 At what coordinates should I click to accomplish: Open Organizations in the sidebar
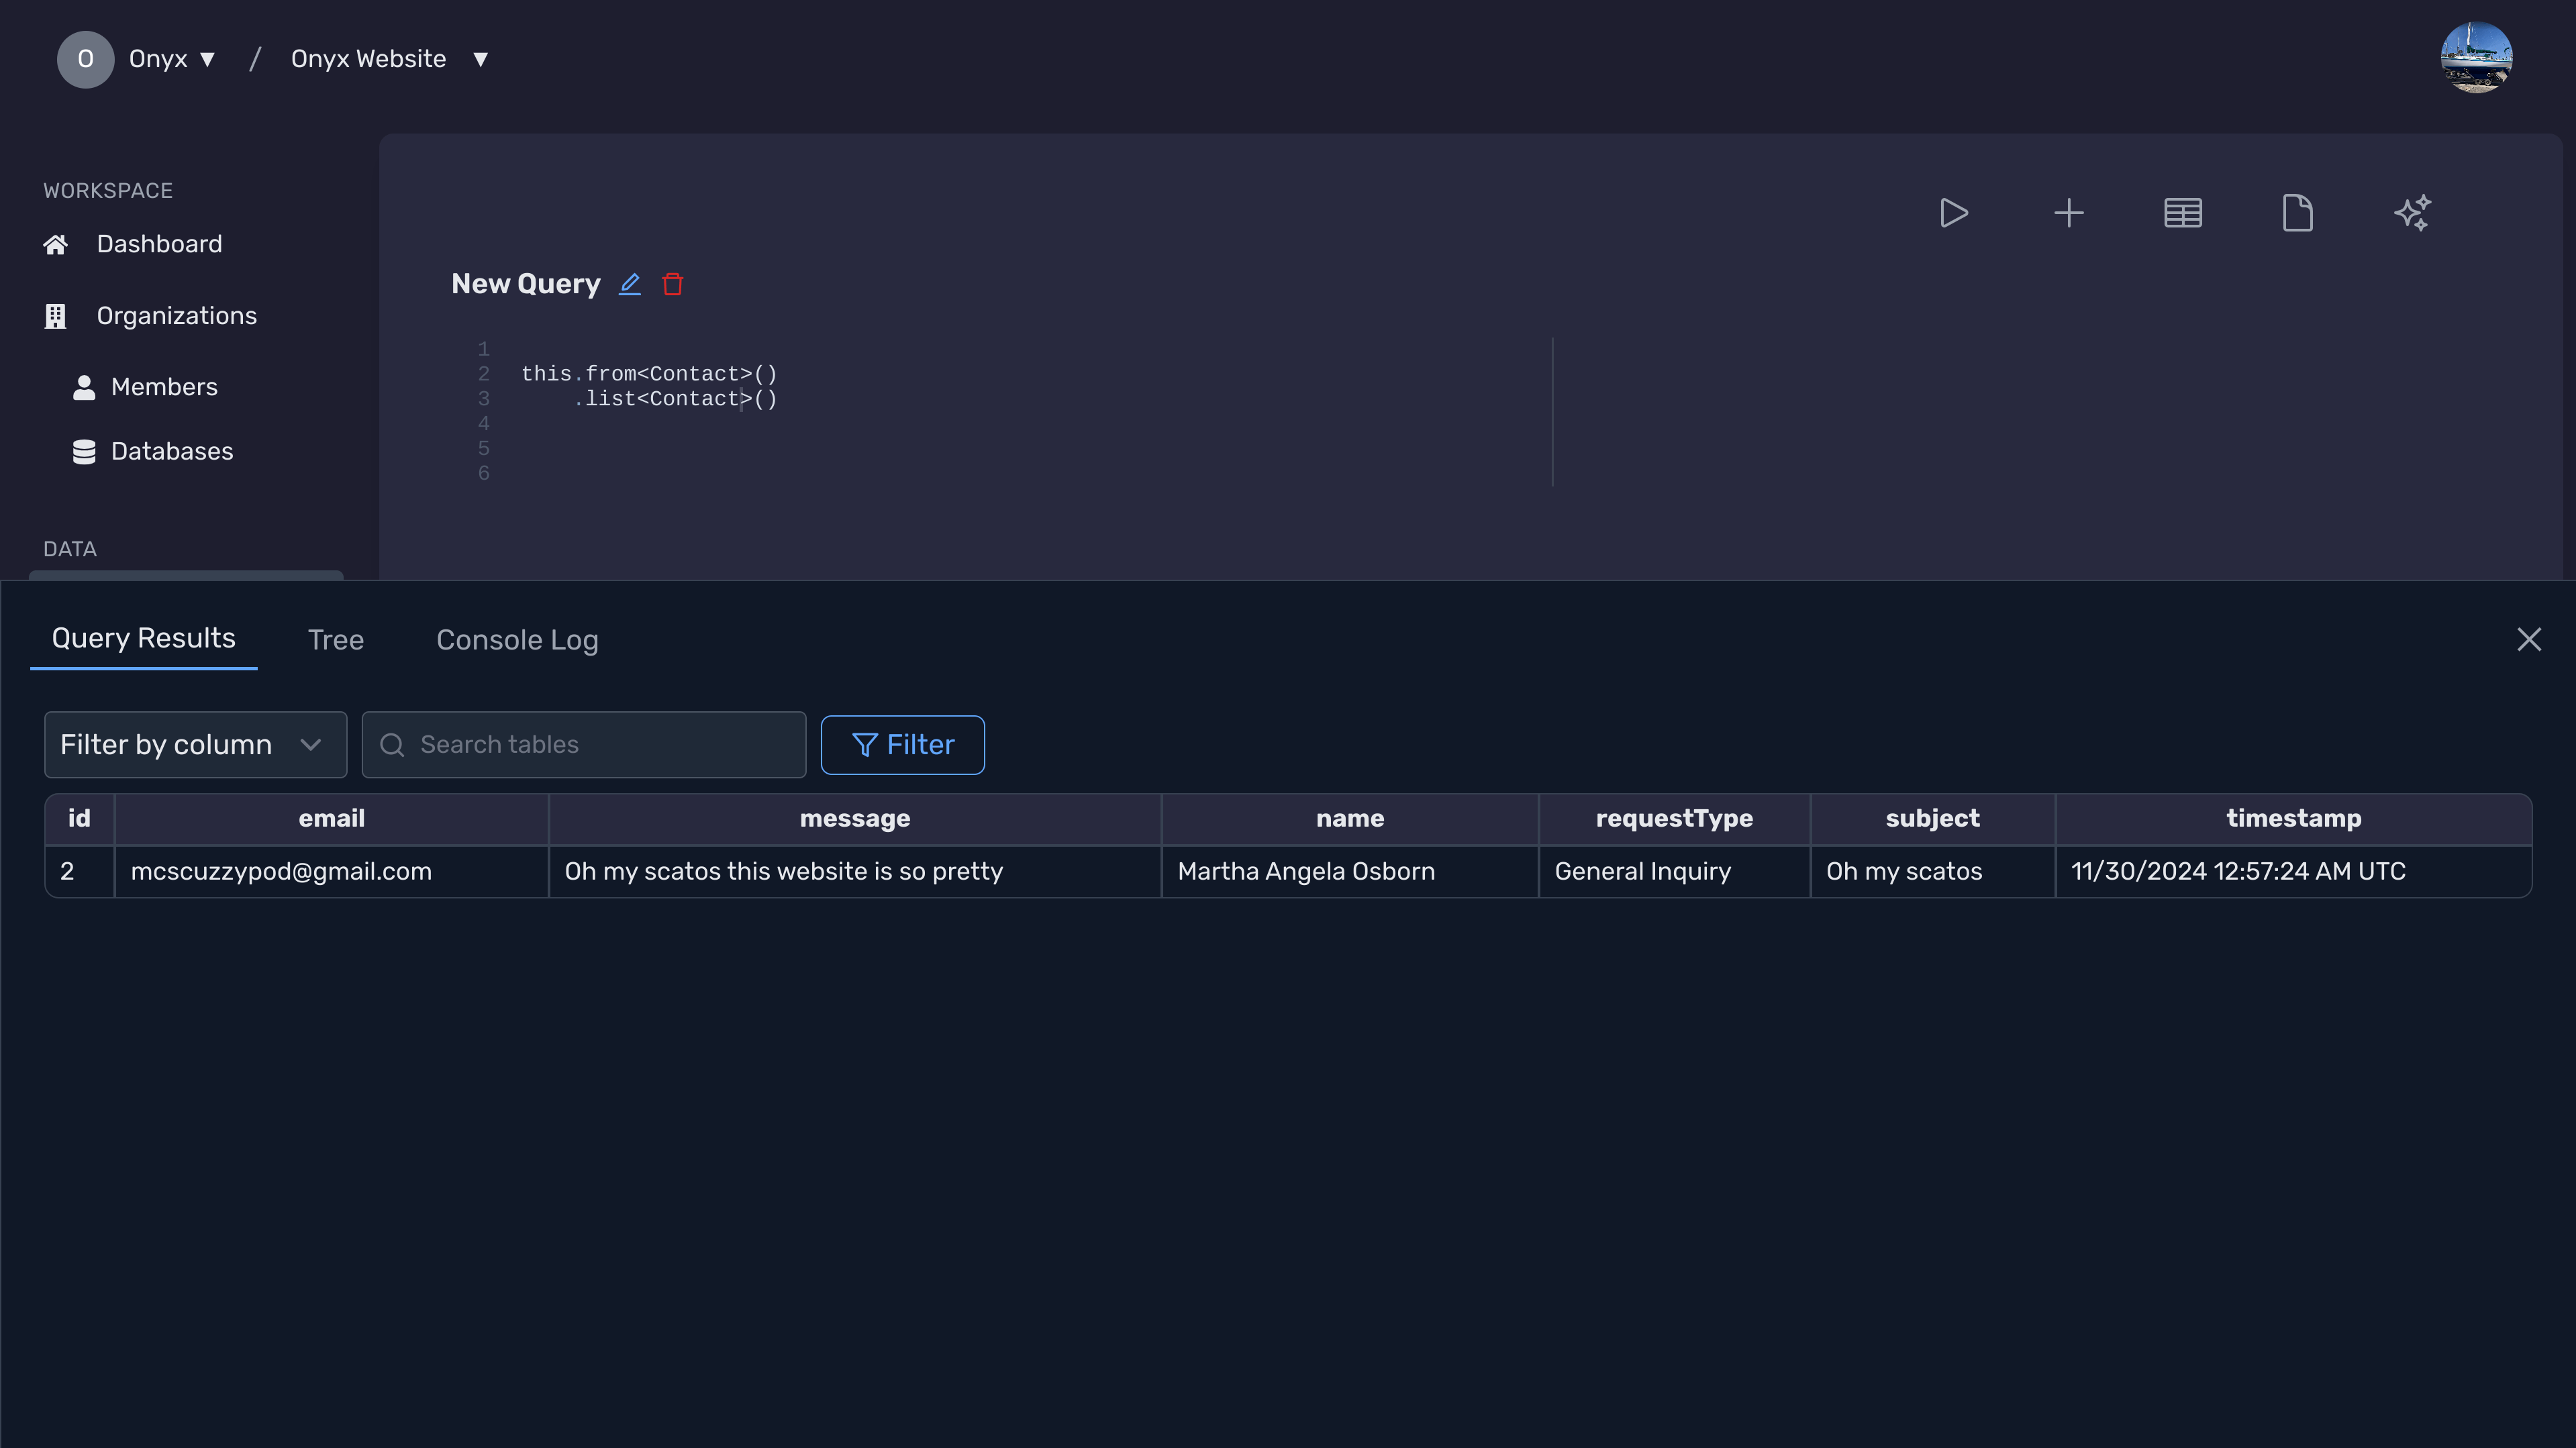(177, 316)
